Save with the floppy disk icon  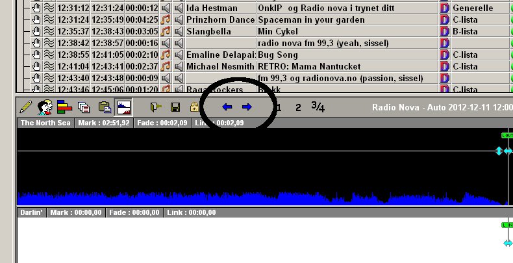175,107
